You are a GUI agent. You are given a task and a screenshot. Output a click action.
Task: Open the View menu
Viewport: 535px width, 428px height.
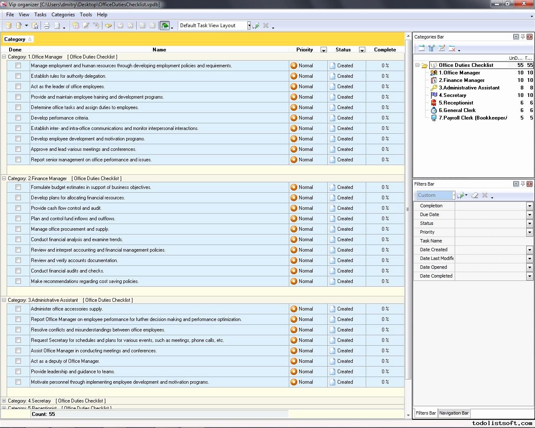[24, 15]
